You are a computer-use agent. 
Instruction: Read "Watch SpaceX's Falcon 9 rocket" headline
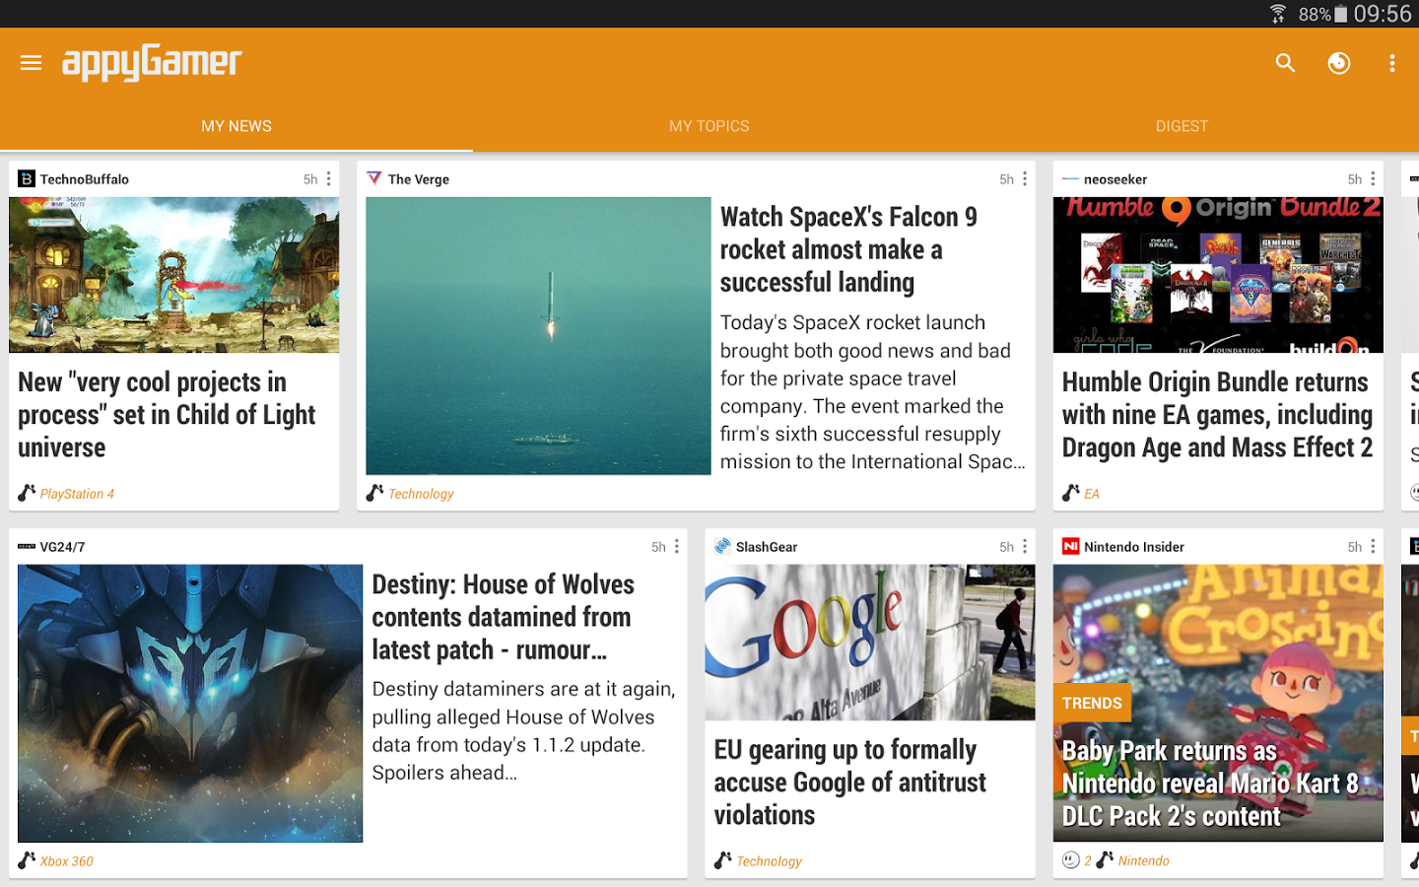point(848,249)
